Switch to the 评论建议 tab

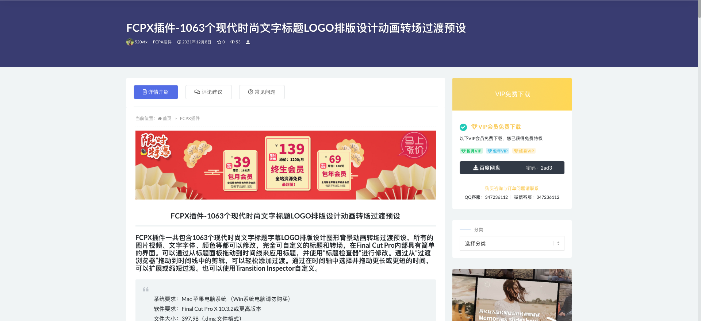coord(208,92)
